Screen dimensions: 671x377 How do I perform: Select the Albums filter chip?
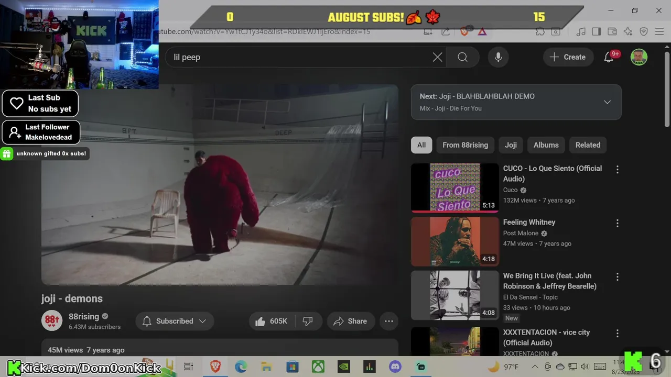[x=546, y=145]
